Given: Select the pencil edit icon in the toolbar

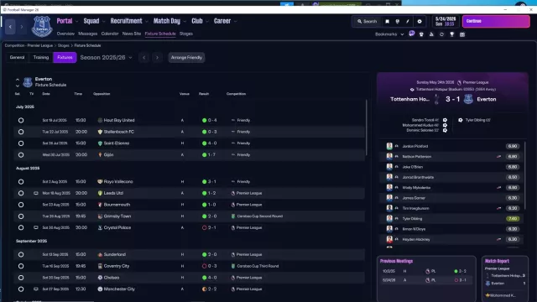Looking at the screenshot, I should point(408,21).
